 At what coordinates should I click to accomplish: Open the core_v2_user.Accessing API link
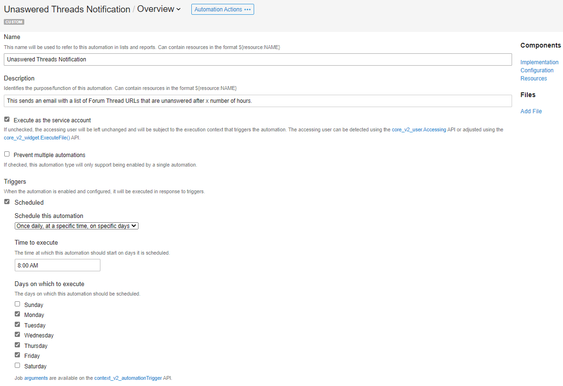419,129
